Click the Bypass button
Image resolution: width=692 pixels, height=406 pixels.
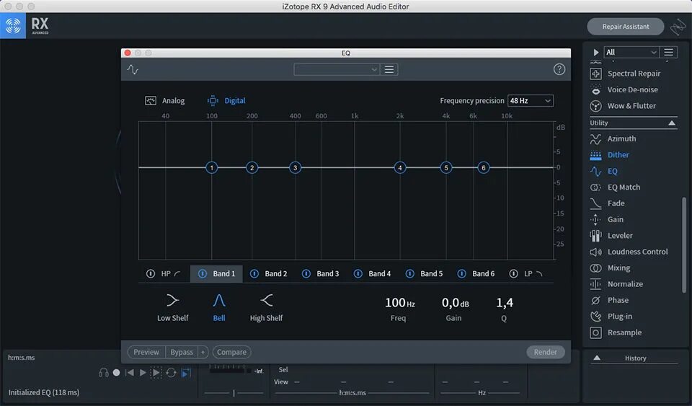[x=182, y=352]
